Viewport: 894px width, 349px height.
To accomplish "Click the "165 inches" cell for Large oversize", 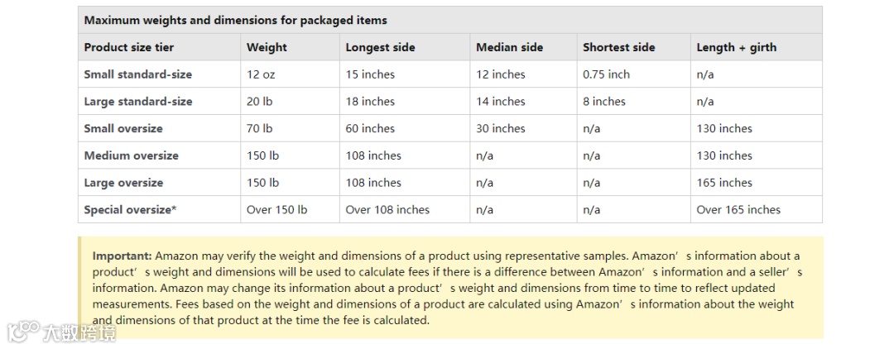I will tap(724, 183).
